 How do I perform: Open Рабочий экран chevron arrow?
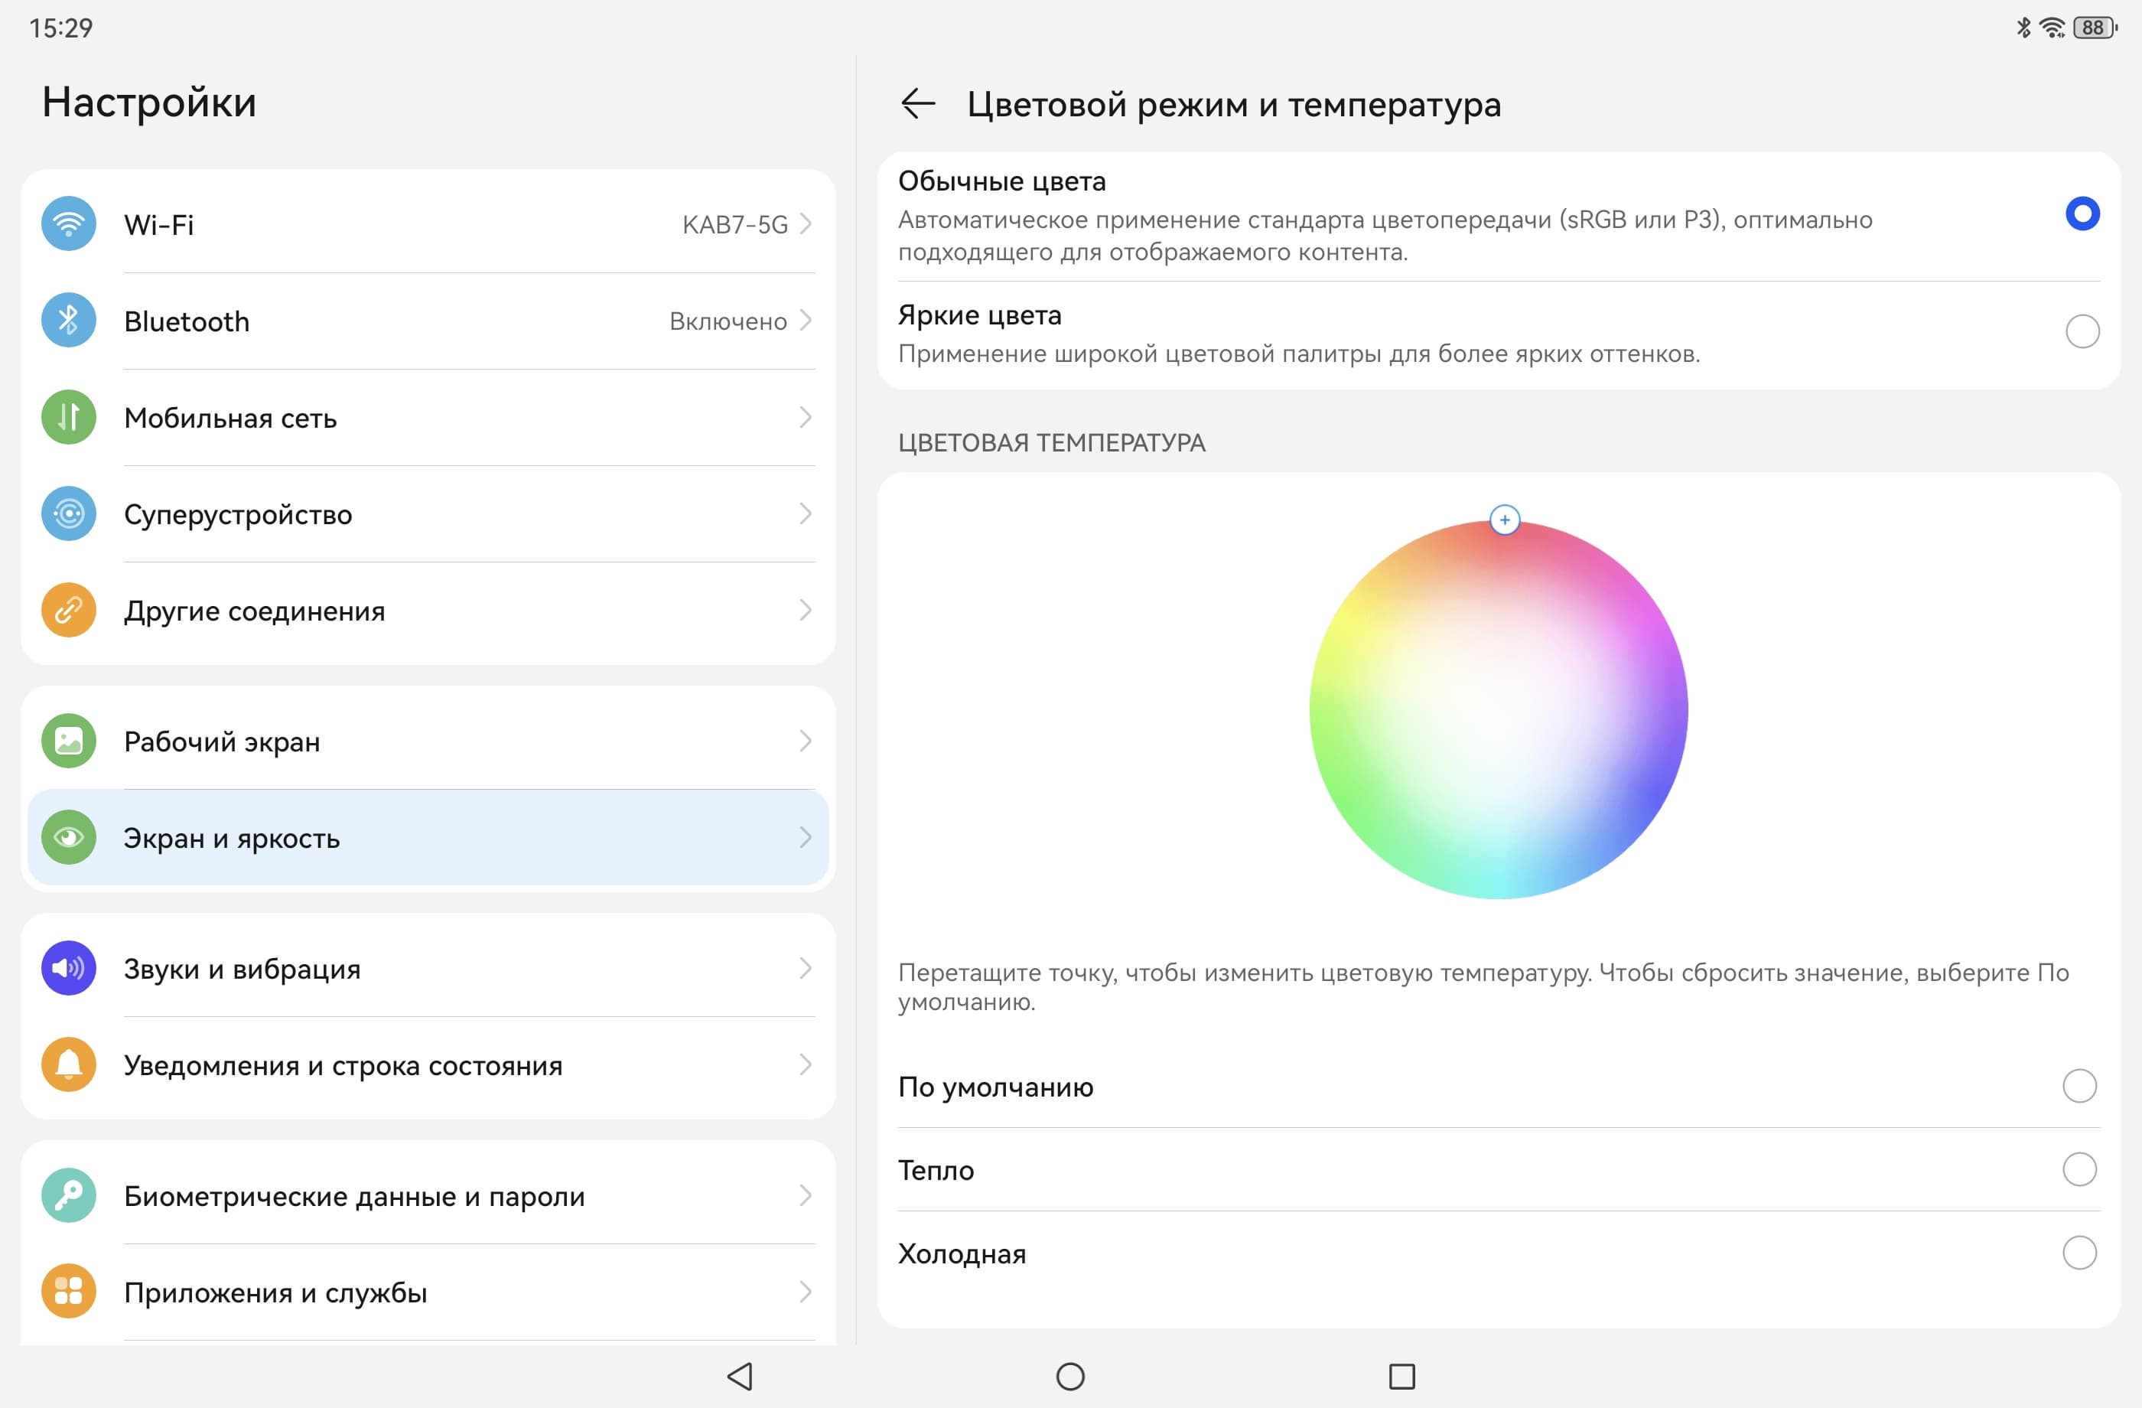(806, 741)
